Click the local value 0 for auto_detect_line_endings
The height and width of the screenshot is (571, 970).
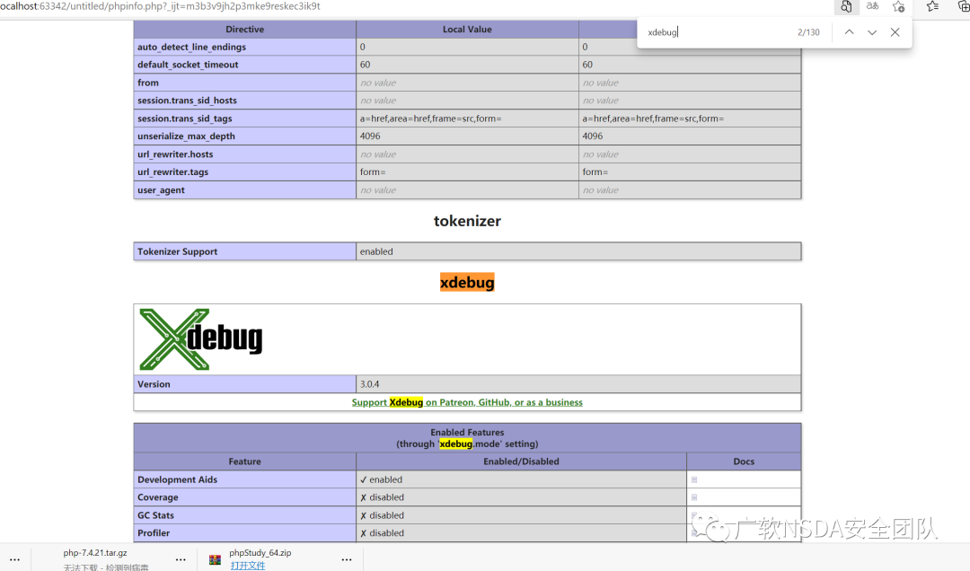[363, 47]
